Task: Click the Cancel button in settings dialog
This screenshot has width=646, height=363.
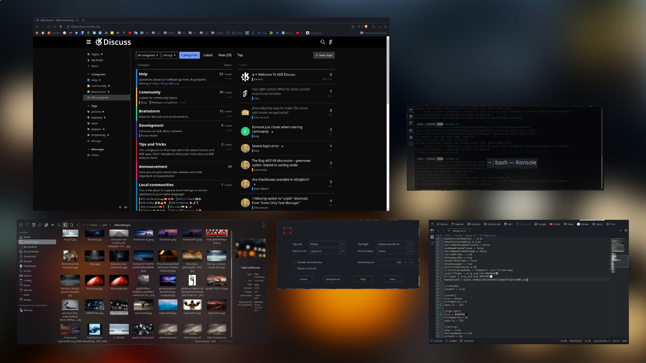Action: tap(303, 279)
